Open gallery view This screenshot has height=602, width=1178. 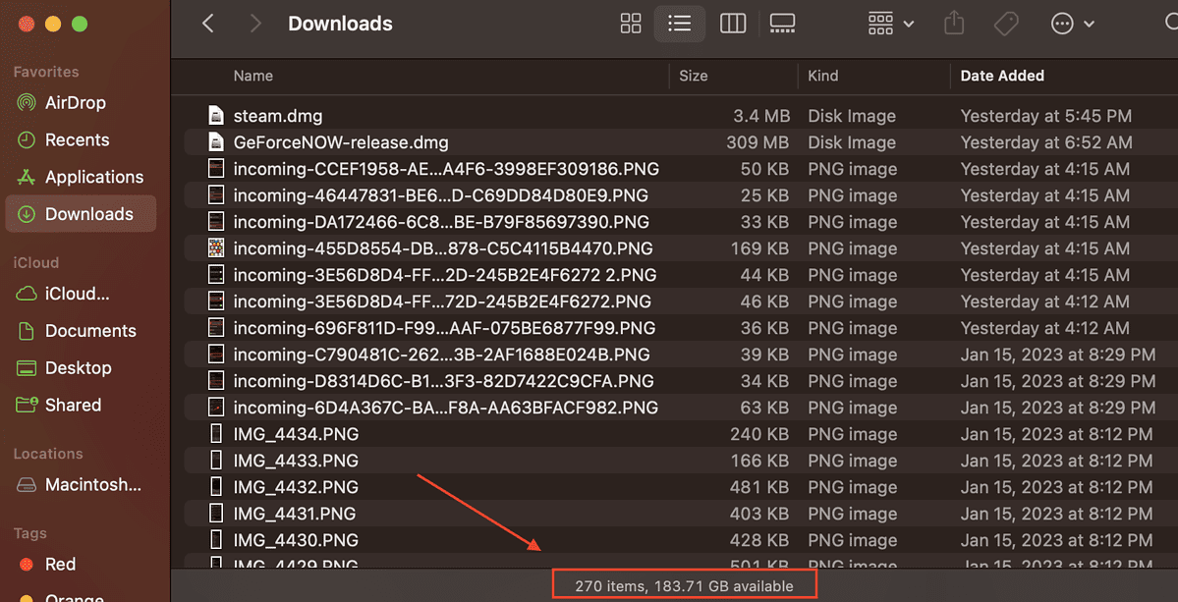point(782,23)
